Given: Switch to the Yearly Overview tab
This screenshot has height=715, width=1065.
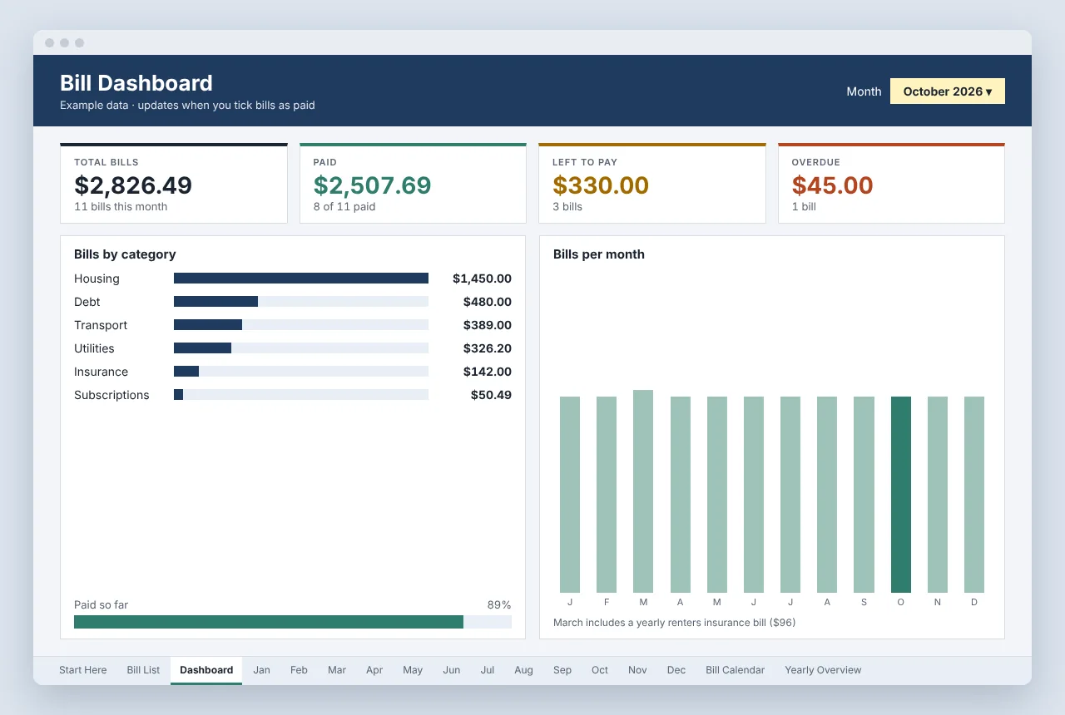Looking at the screenshot, I should [x=823, y=670].
